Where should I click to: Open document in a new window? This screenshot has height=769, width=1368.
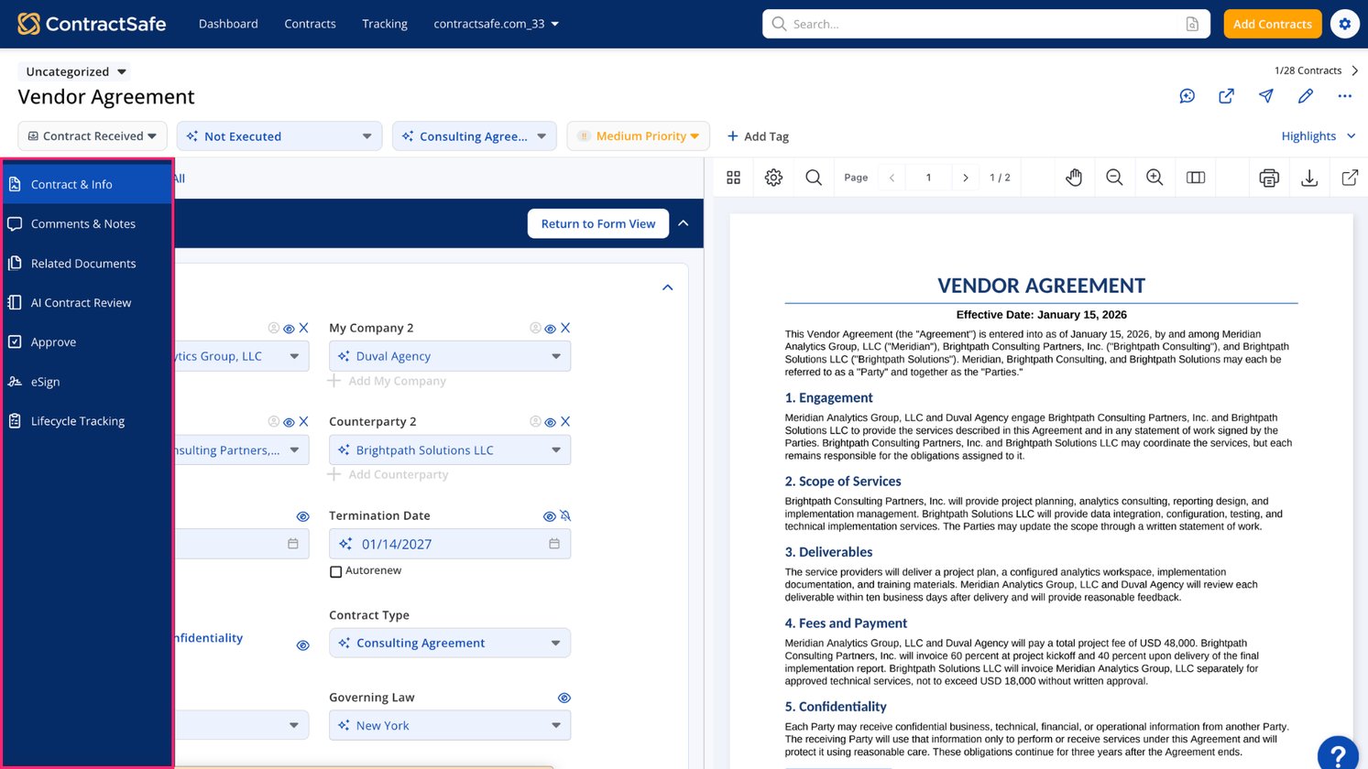(1350, 178)
